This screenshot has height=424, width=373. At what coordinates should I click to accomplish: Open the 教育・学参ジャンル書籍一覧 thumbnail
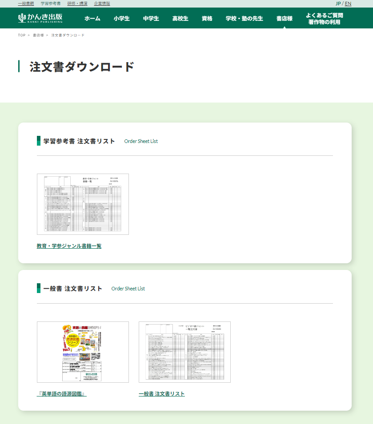[x=83, y=204]
